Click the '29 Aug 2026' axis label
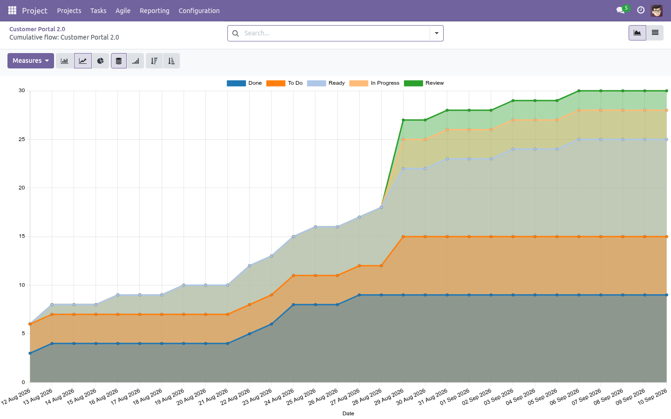Screen dimensions: 671x419 [390, 397]
